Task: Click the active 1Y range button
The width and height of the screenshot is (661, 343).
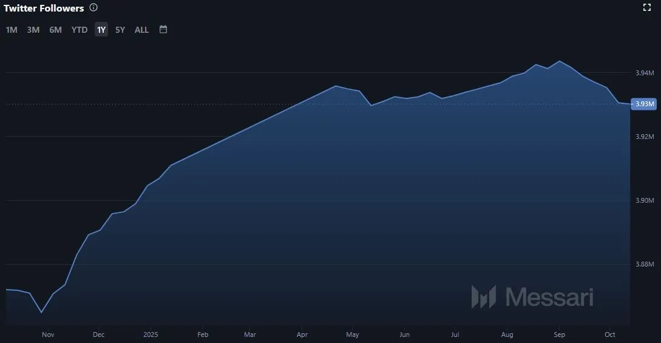Action: tap(101, 30)
